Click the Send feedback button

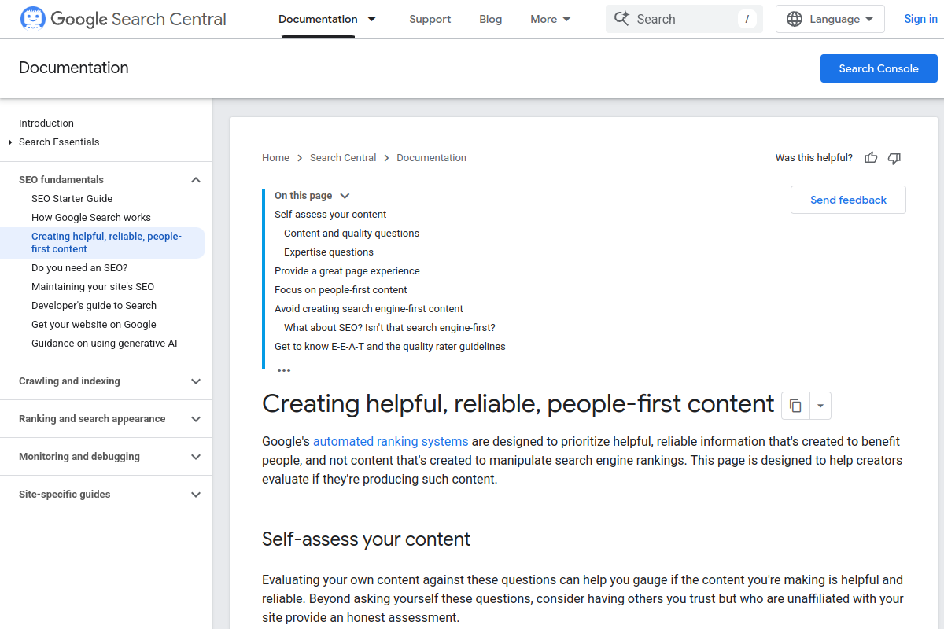[x=848, y=200]
